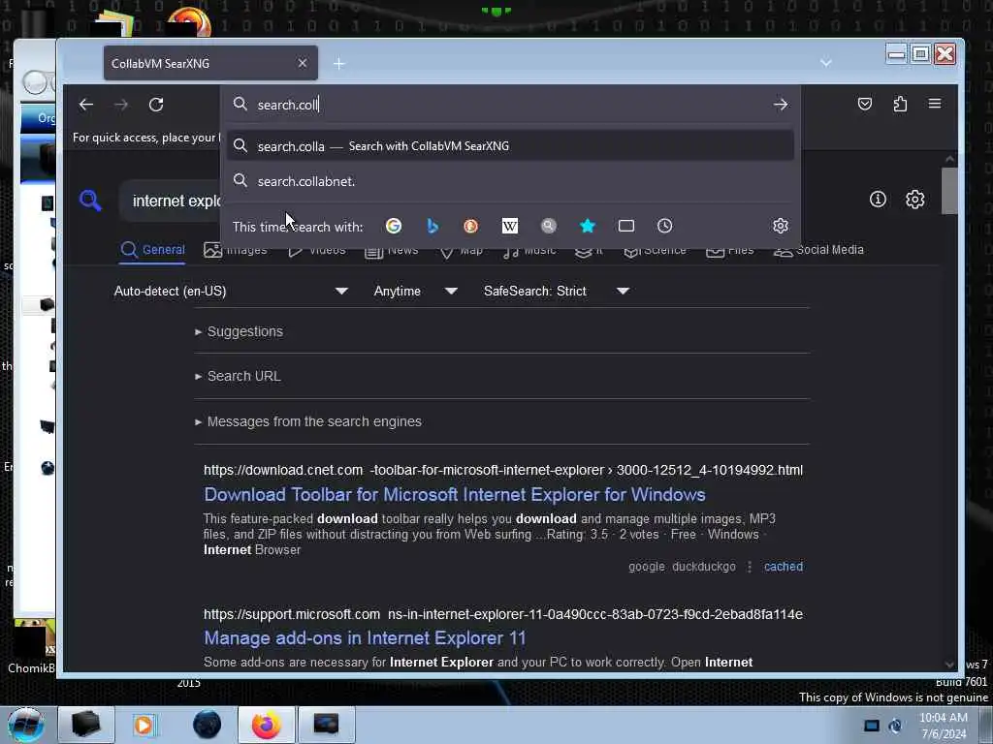
Task: Open a new tab with plus button
Action: point(338,63)
